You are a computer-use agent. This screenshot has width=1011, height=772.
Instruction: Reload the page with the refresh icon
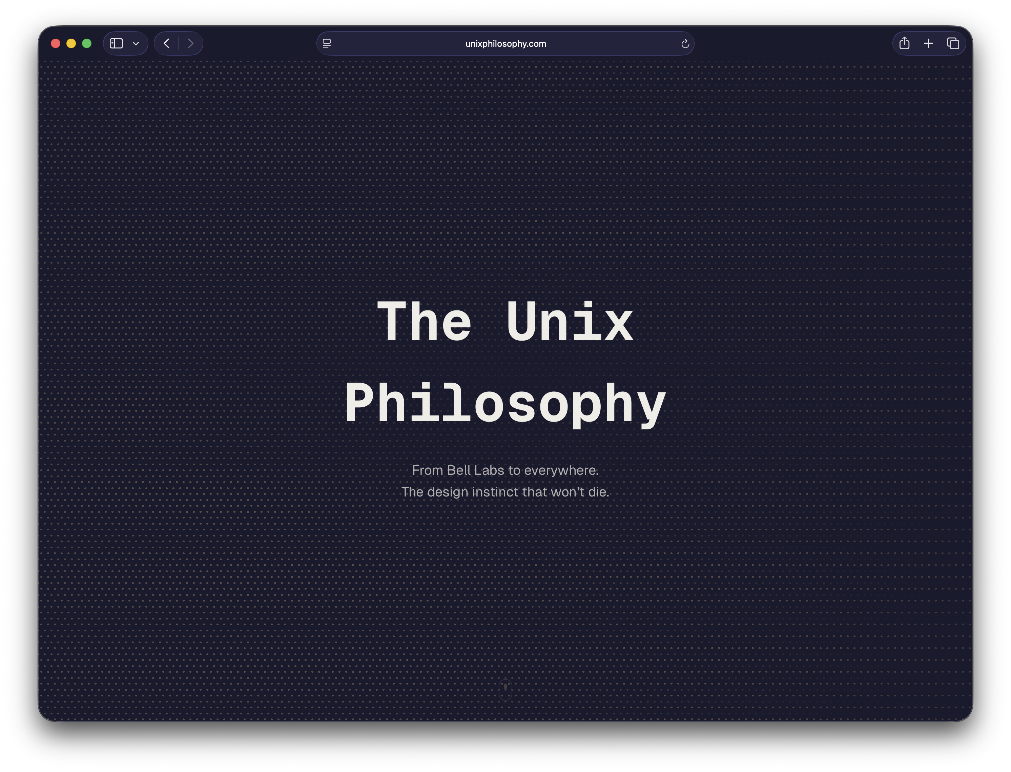point(685,44)
